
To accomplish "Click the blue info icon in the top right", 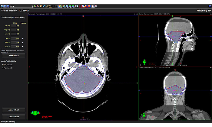I will click(210, 6).
